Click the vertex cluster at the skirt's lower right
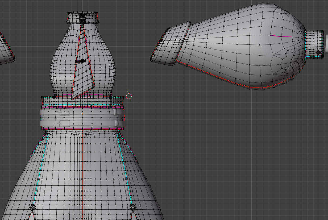The width and height of the screenshot is (328, 220). point(132,207)
